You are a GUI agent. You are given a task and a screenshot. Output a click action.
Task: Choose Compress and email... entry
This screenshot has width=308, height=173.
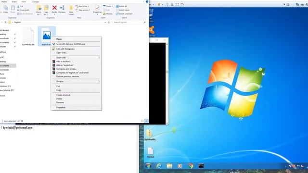[x=76, y=69]
